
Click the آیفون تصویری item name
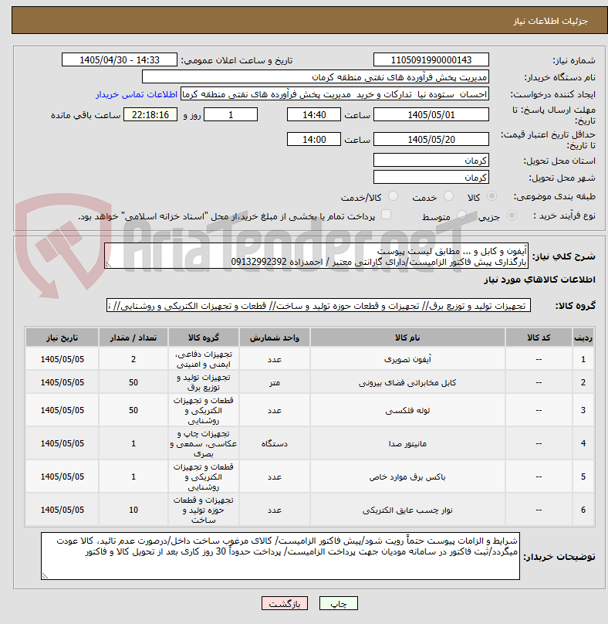pos(407,359)
